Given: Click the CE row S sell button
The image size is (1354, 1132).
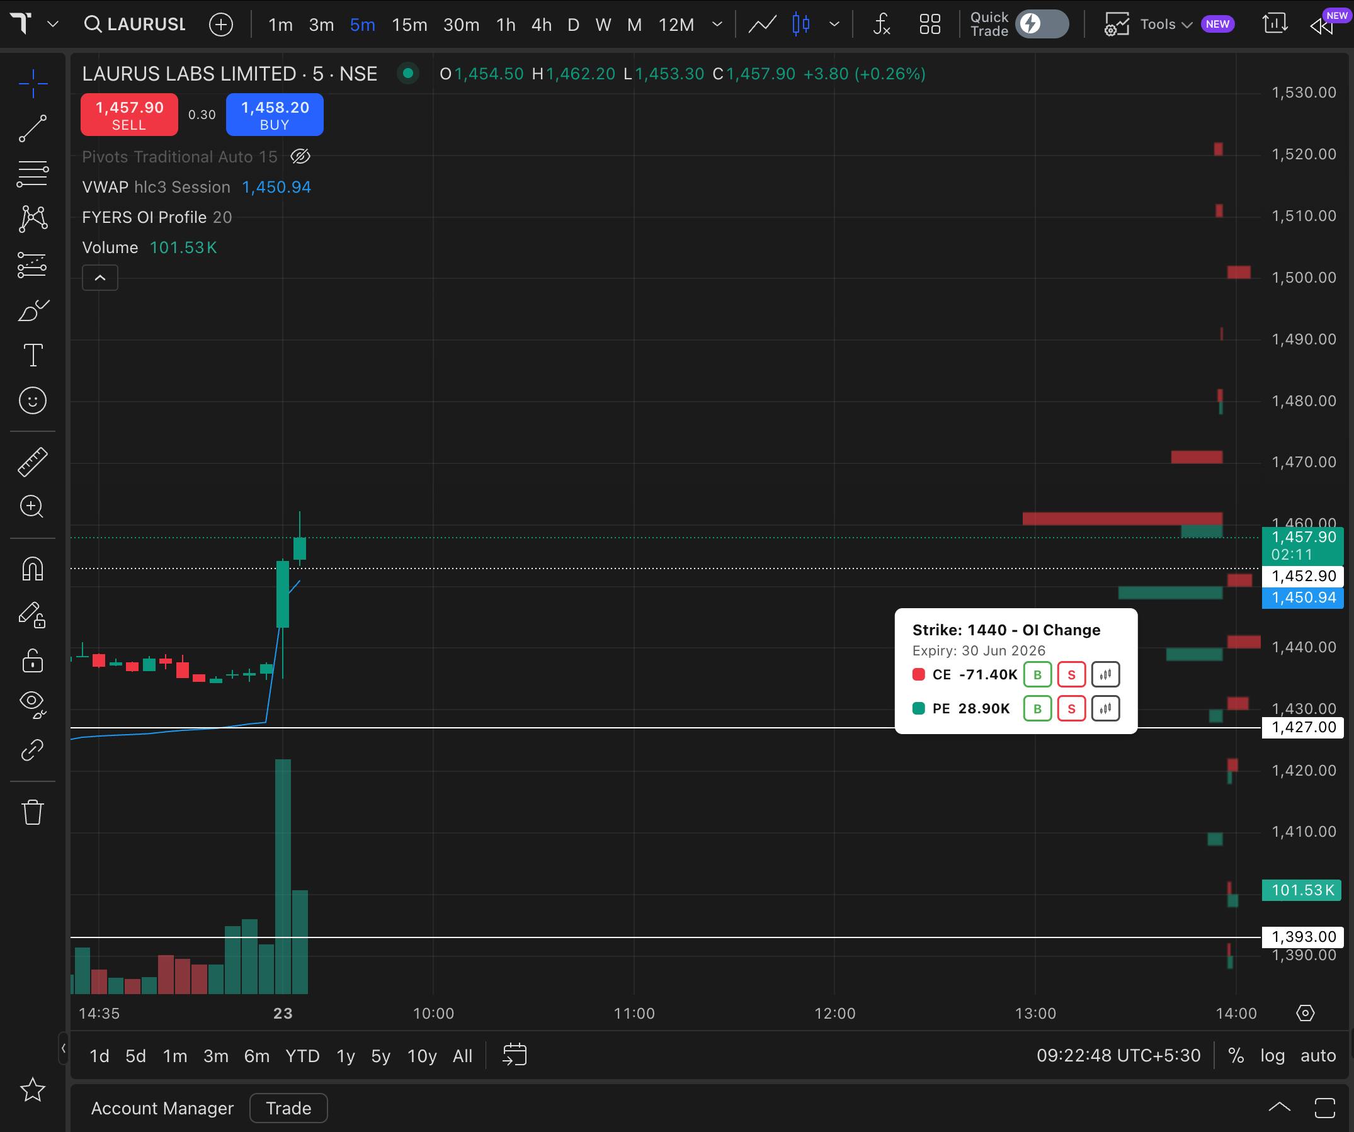Looking at the screenshot, I should 1072,675.
